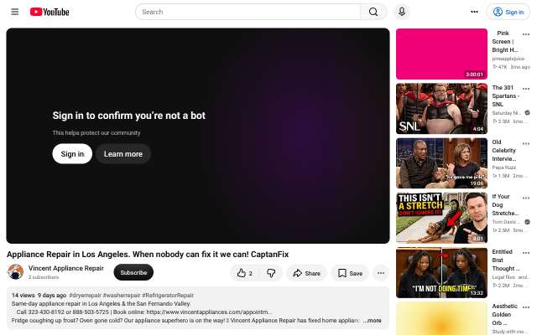This screenshot has height=335, width=537.
Task: Open Vincent Appliance Repair channel avatar
Action: click(15, 272)
